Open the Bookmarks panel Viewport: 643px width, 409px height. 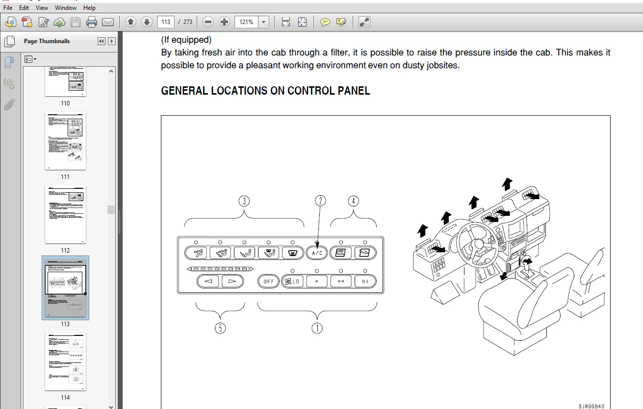pos(9,62)
